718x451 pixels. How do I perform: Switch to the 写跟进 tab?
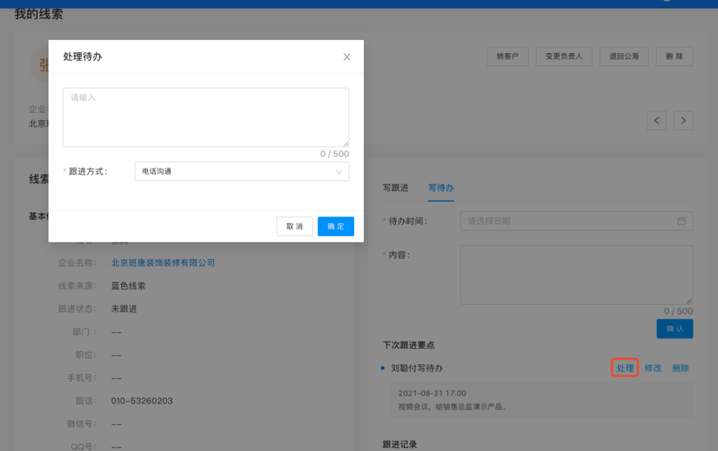point(395,188)
